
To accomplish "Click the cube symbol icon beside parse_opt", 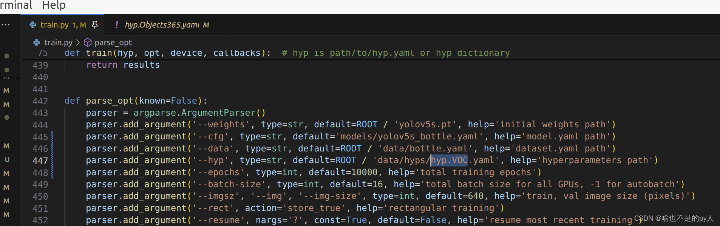I will point(88,43).
